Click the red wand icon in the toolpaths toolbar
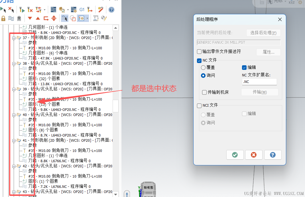The height and width of the screenshot is (197, 305). [101, 9]
